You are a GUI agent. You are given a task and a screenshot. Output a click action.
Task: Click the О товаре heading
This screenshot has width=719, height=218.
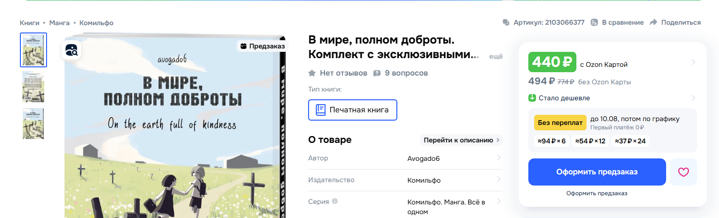pyautogui.click(x=330, y=140)
